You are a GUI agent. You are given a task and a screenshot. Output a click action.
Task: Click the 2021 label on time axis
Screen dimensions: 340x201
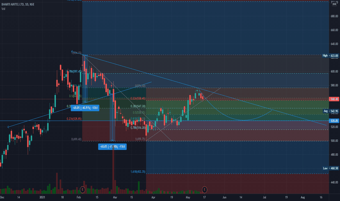(x=42, y=197)
